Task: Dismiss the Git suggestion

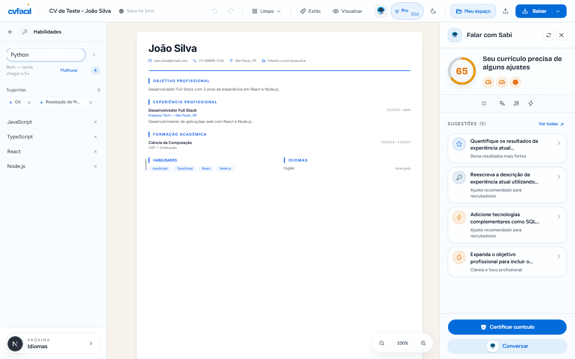Action: (x=29, y=103)
